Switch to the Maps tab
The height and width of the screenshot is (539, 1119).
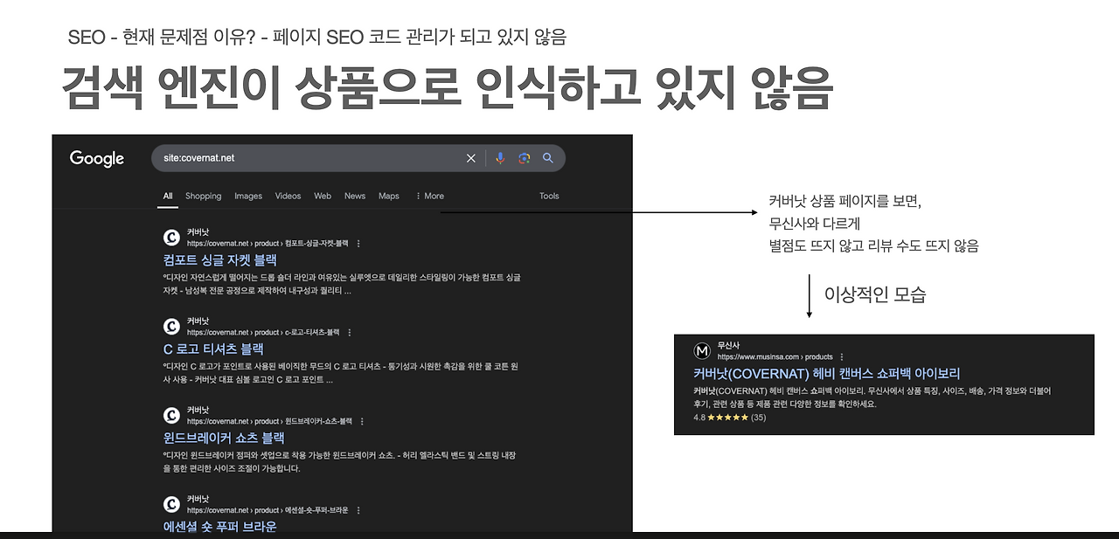coord(389,196)
